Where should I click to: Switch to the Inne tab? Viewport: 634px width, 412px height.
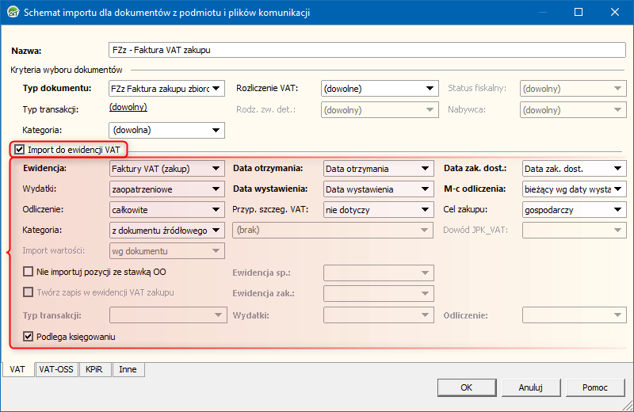[x=128, y=369]
